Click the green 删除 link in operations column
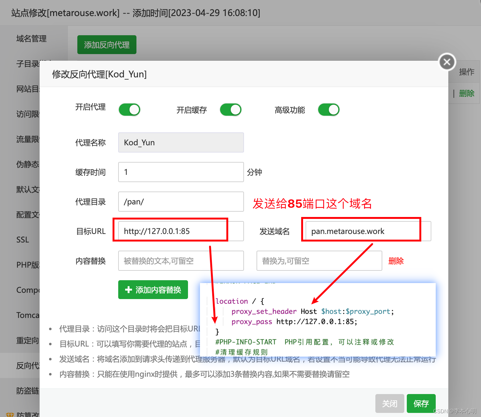 (x=467, y=93)
